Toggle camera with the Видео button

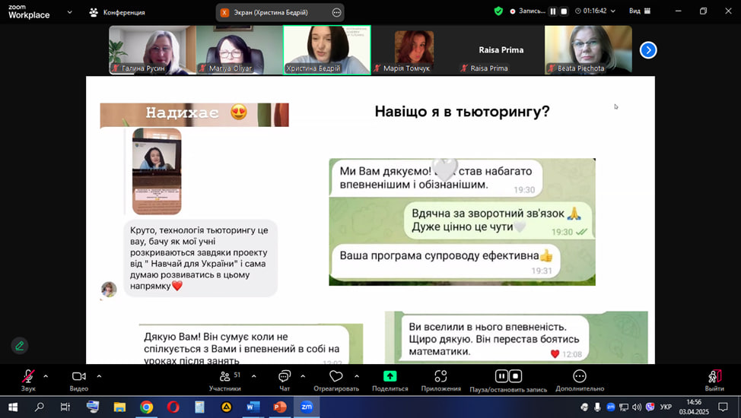coord(79,376)
